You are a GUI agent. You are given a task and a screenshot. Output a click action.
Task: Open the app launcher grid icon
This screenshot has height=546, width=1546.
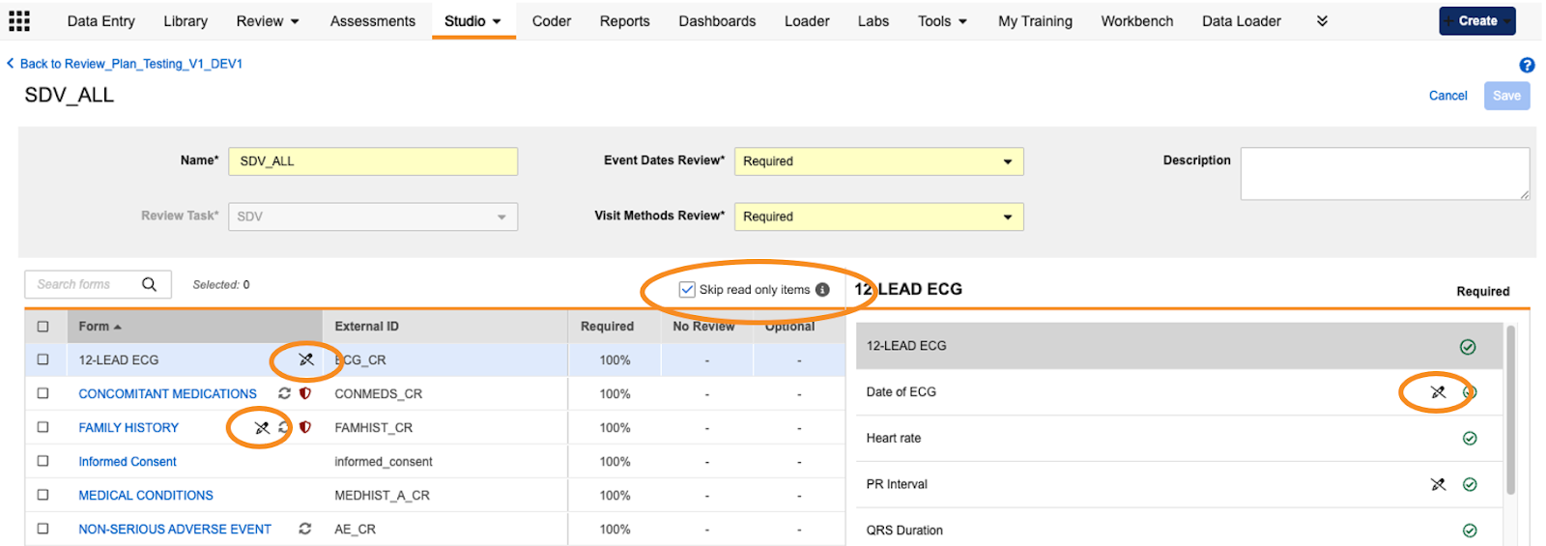19,20
